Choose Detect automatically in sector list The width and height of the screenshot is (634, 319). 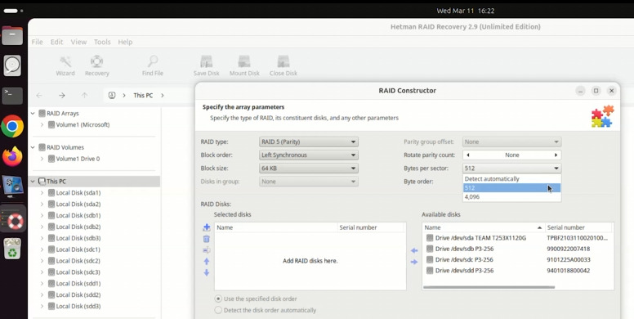511,178
